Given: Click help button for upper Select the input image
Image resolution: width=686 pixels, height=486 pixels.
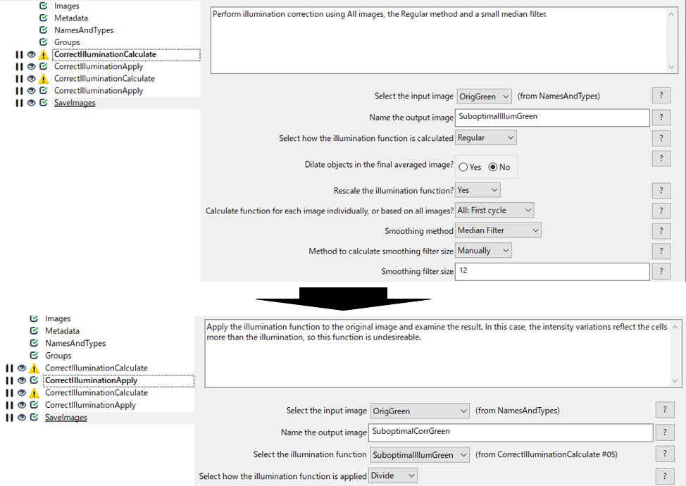Looking at the screenshot, I should 661,95.
